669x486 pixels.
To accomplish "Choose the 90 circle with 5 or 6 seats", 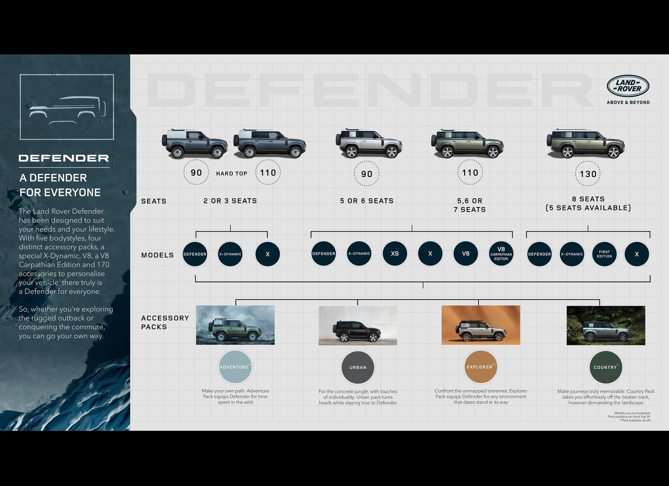I will pos(367,174).
